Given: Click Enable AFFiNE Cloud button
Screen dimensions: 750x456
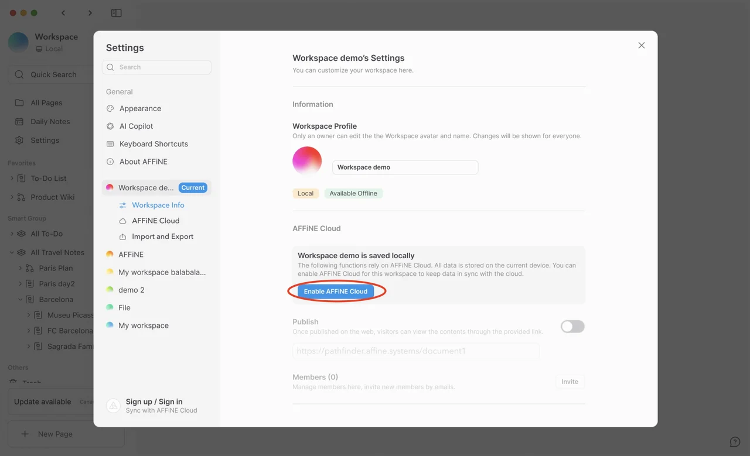Looking at the screenshot, I should pos(336,291).
